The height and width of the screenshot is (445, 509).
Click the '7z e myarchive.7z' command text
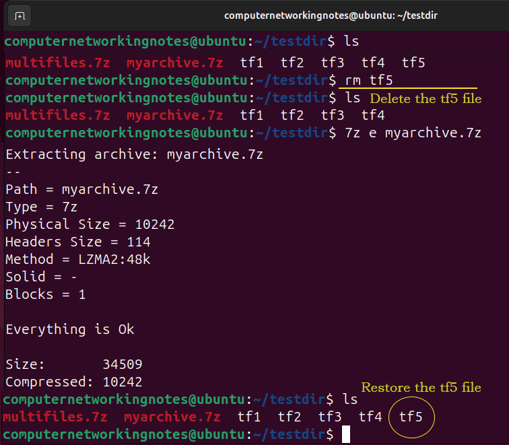tap(413, 133)
